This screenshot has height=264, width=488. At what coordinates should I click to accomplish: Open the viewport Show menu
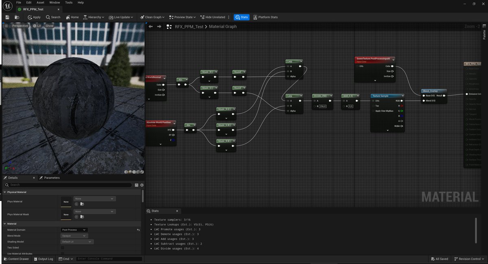coord(49,26)
